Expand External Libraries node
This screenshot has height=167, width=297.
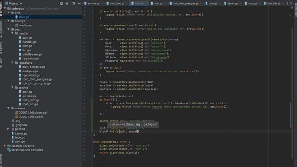click(x=5, y=146)
